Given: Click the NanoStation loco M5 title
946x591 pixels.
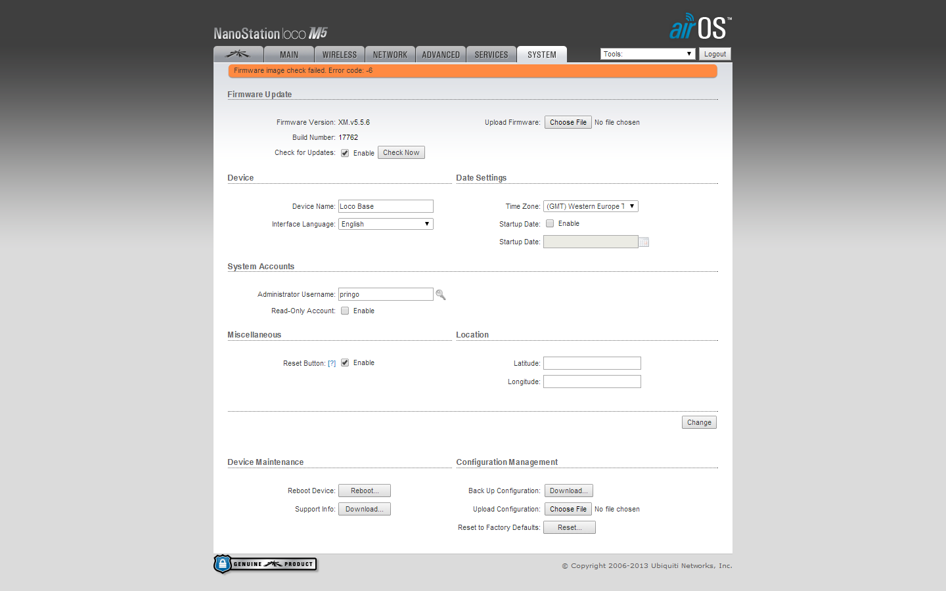Looking at the screenshot, I should pyautogui.click(x=271, y=33).
